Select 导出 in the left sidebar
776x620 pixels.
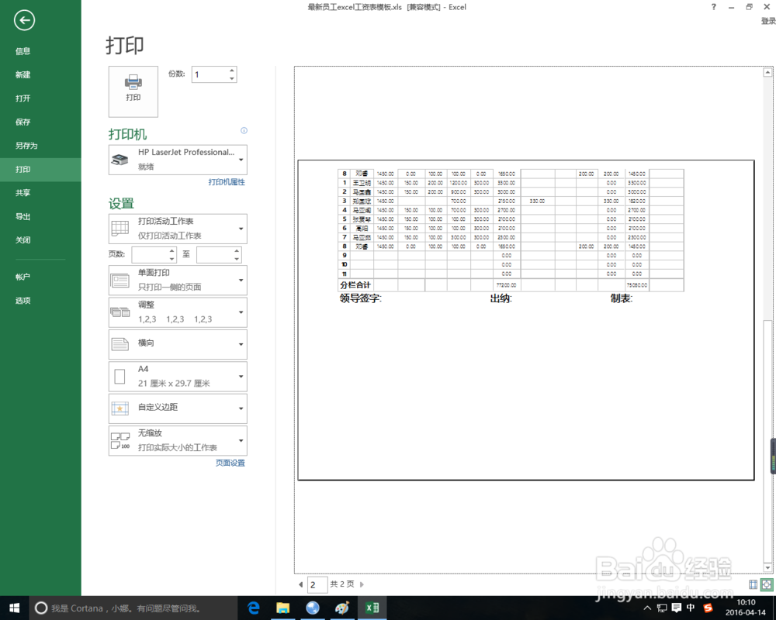(x=23, y=216)
